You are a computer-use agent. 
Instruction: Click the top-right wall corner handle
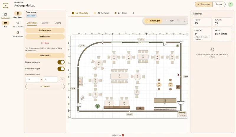tap(181, 42)
